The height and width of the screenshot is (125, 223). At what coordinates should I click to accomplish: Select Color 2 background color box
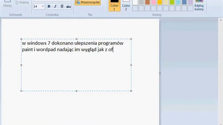pyautogui.click(x=126, y=6)
